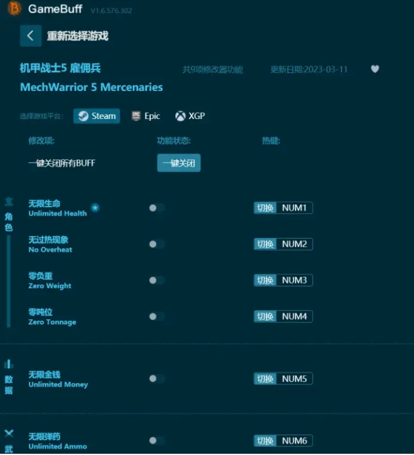Select the data bar-chart category icon

(x=9, y=364)
